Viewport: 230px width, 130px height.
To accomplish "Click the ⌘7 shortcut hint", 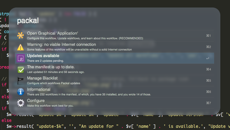I will pos(209,103).
